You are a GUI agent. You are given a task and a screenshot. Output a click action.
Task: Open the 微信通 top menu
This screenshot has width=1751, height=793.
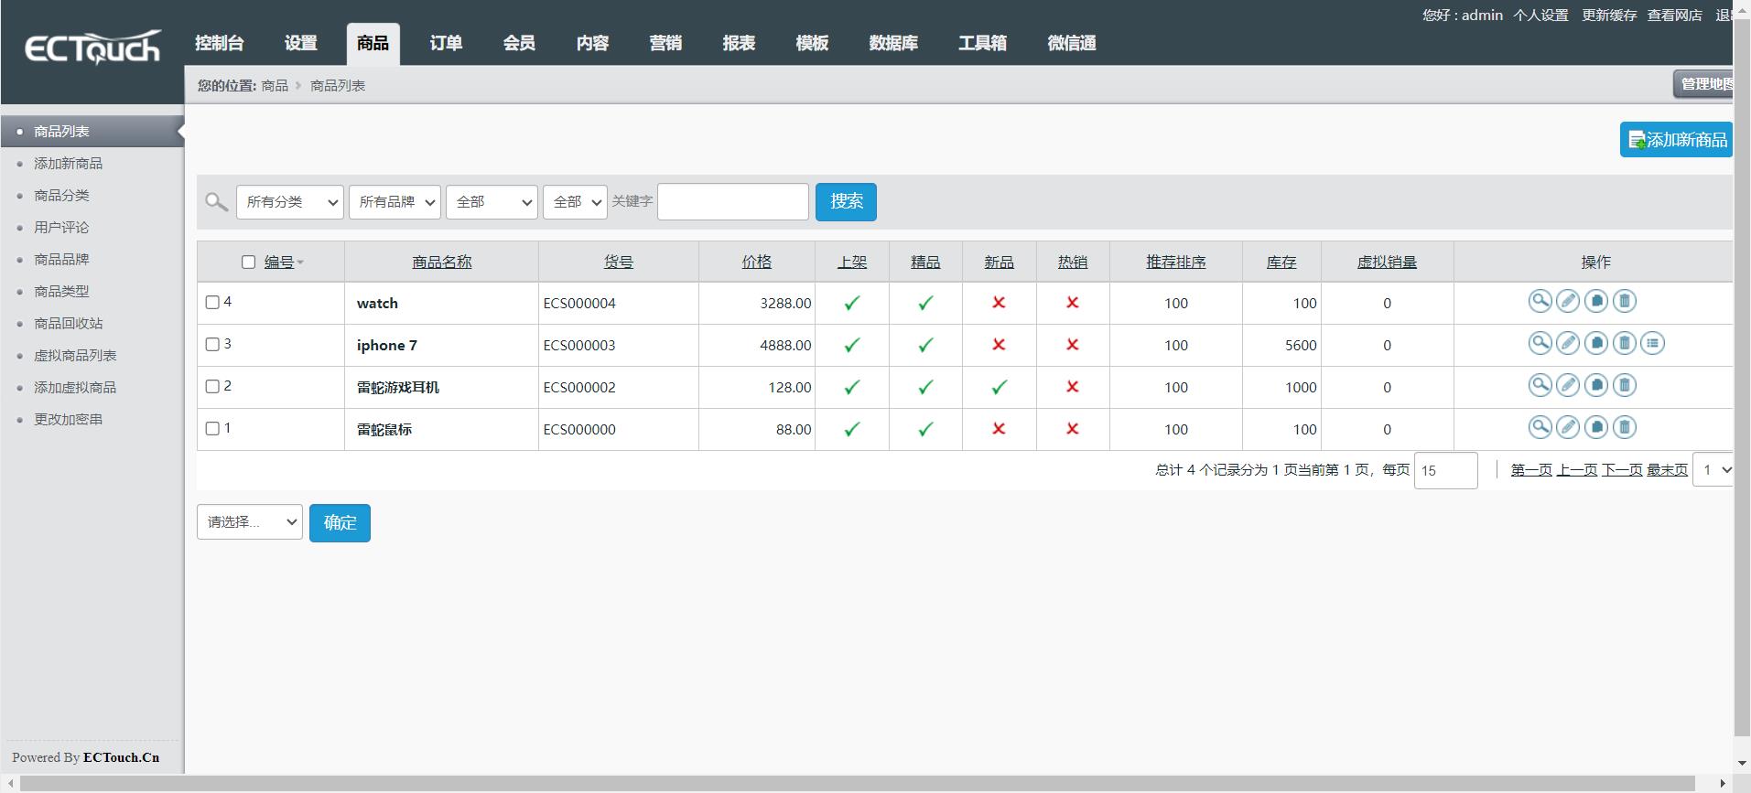(1072, 43)
